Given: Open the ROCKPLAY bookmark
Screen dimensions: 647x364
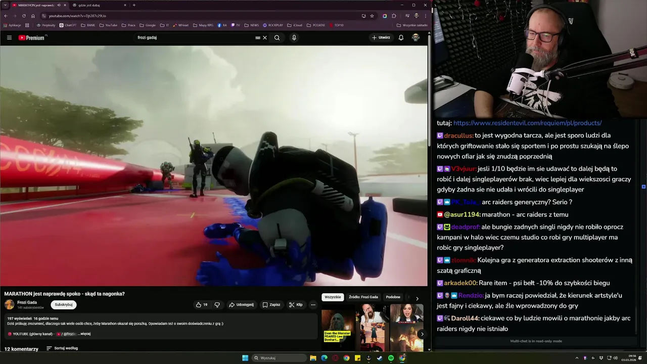Looking at the screenshot, I should 273,25.
